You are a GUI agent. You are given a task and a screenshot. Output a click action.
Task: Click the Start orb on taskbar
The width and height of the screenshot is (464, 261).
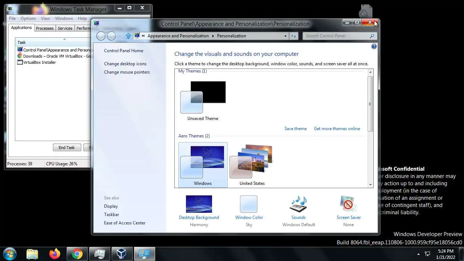point(9,254)
